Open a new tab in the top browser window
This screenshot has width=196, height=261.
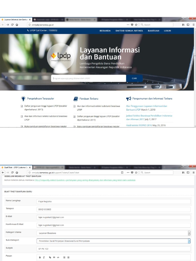(35, 19)
